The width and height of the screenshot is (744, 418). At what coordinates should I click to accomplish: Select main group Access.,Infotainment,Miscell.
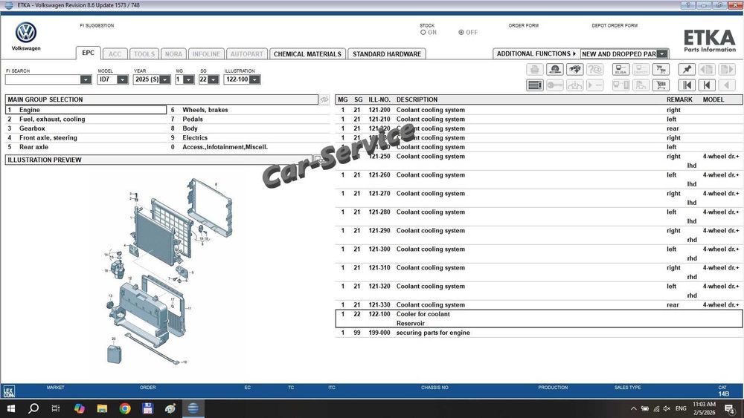pyautogui.click(x=249, y=147)
